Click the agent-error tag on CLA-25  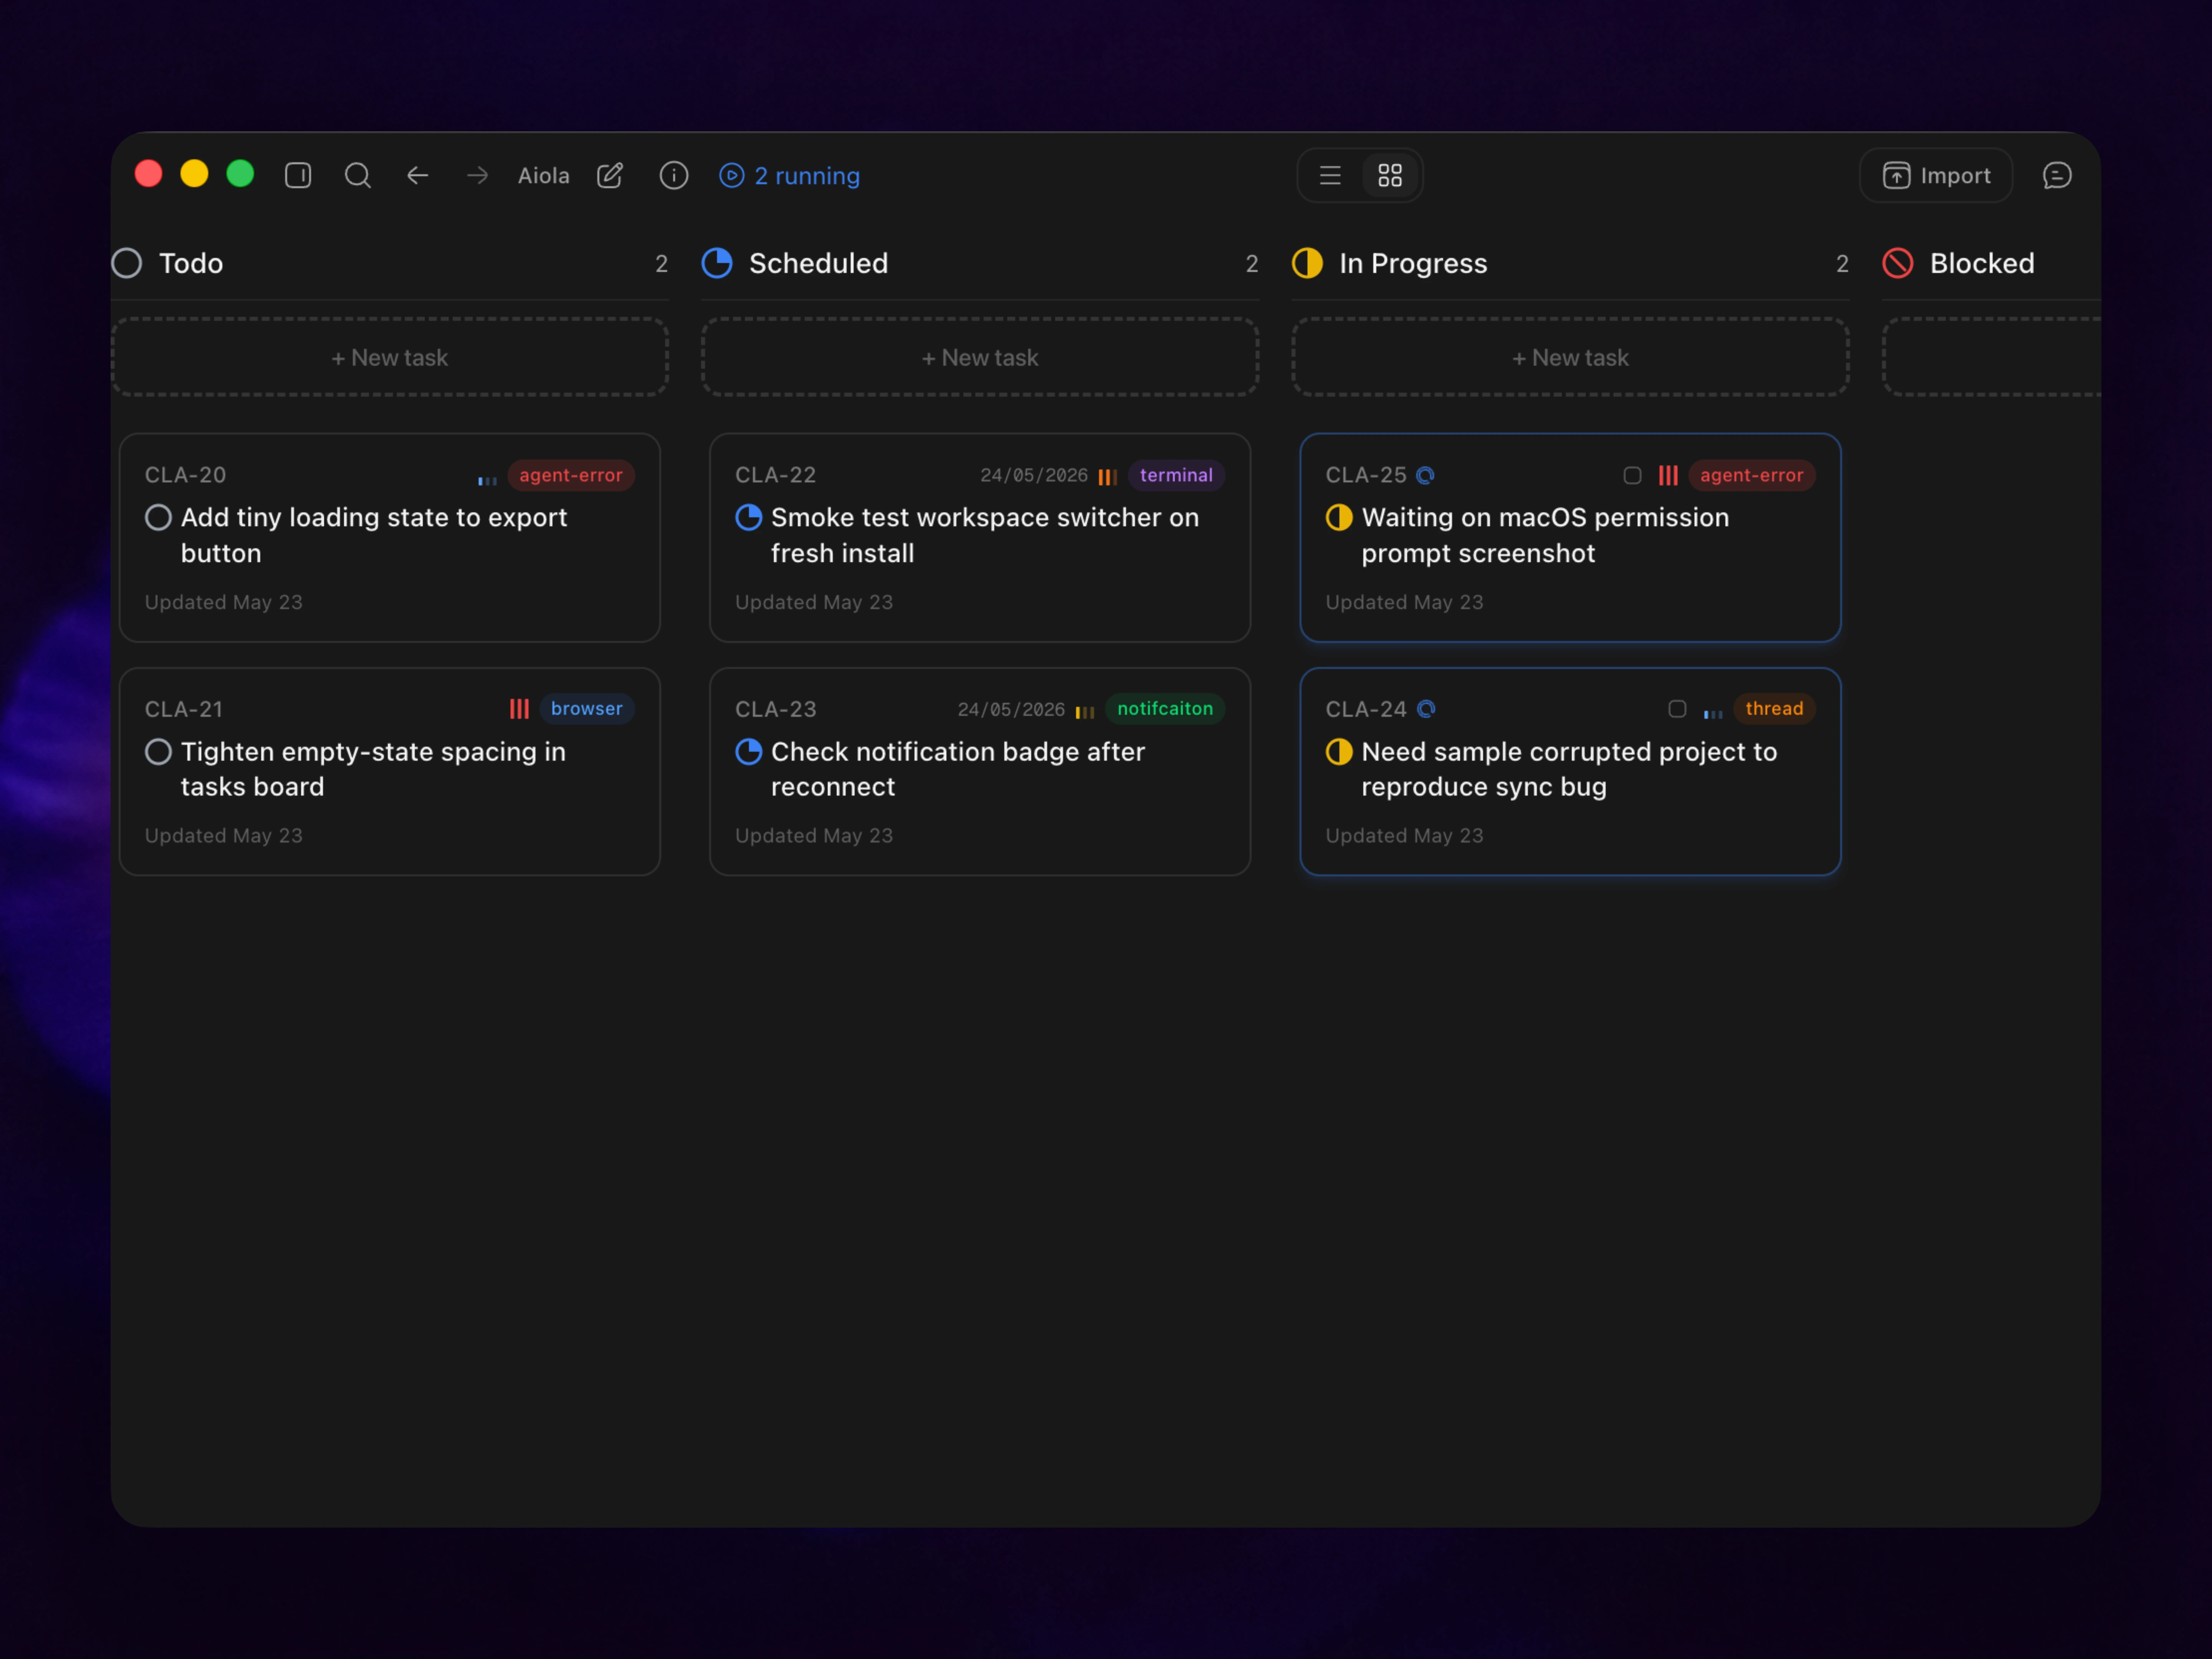point(1752,475)
